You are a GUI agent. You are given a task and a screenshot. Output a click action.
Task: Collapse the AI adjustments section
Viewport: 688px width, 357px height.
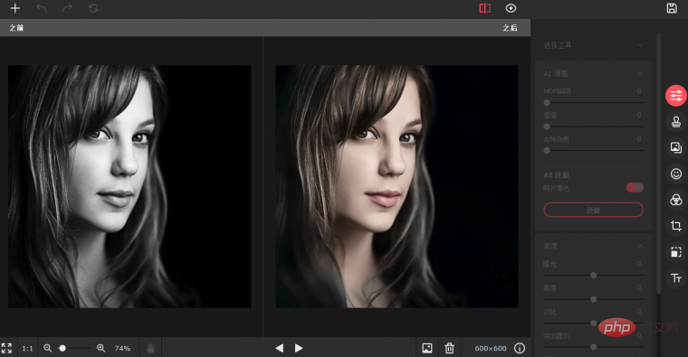pos(640,73)
